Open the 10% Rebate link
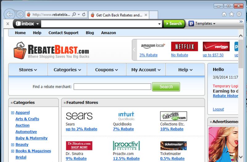This screenshot has height=162, width=247. tap(172, 129)
